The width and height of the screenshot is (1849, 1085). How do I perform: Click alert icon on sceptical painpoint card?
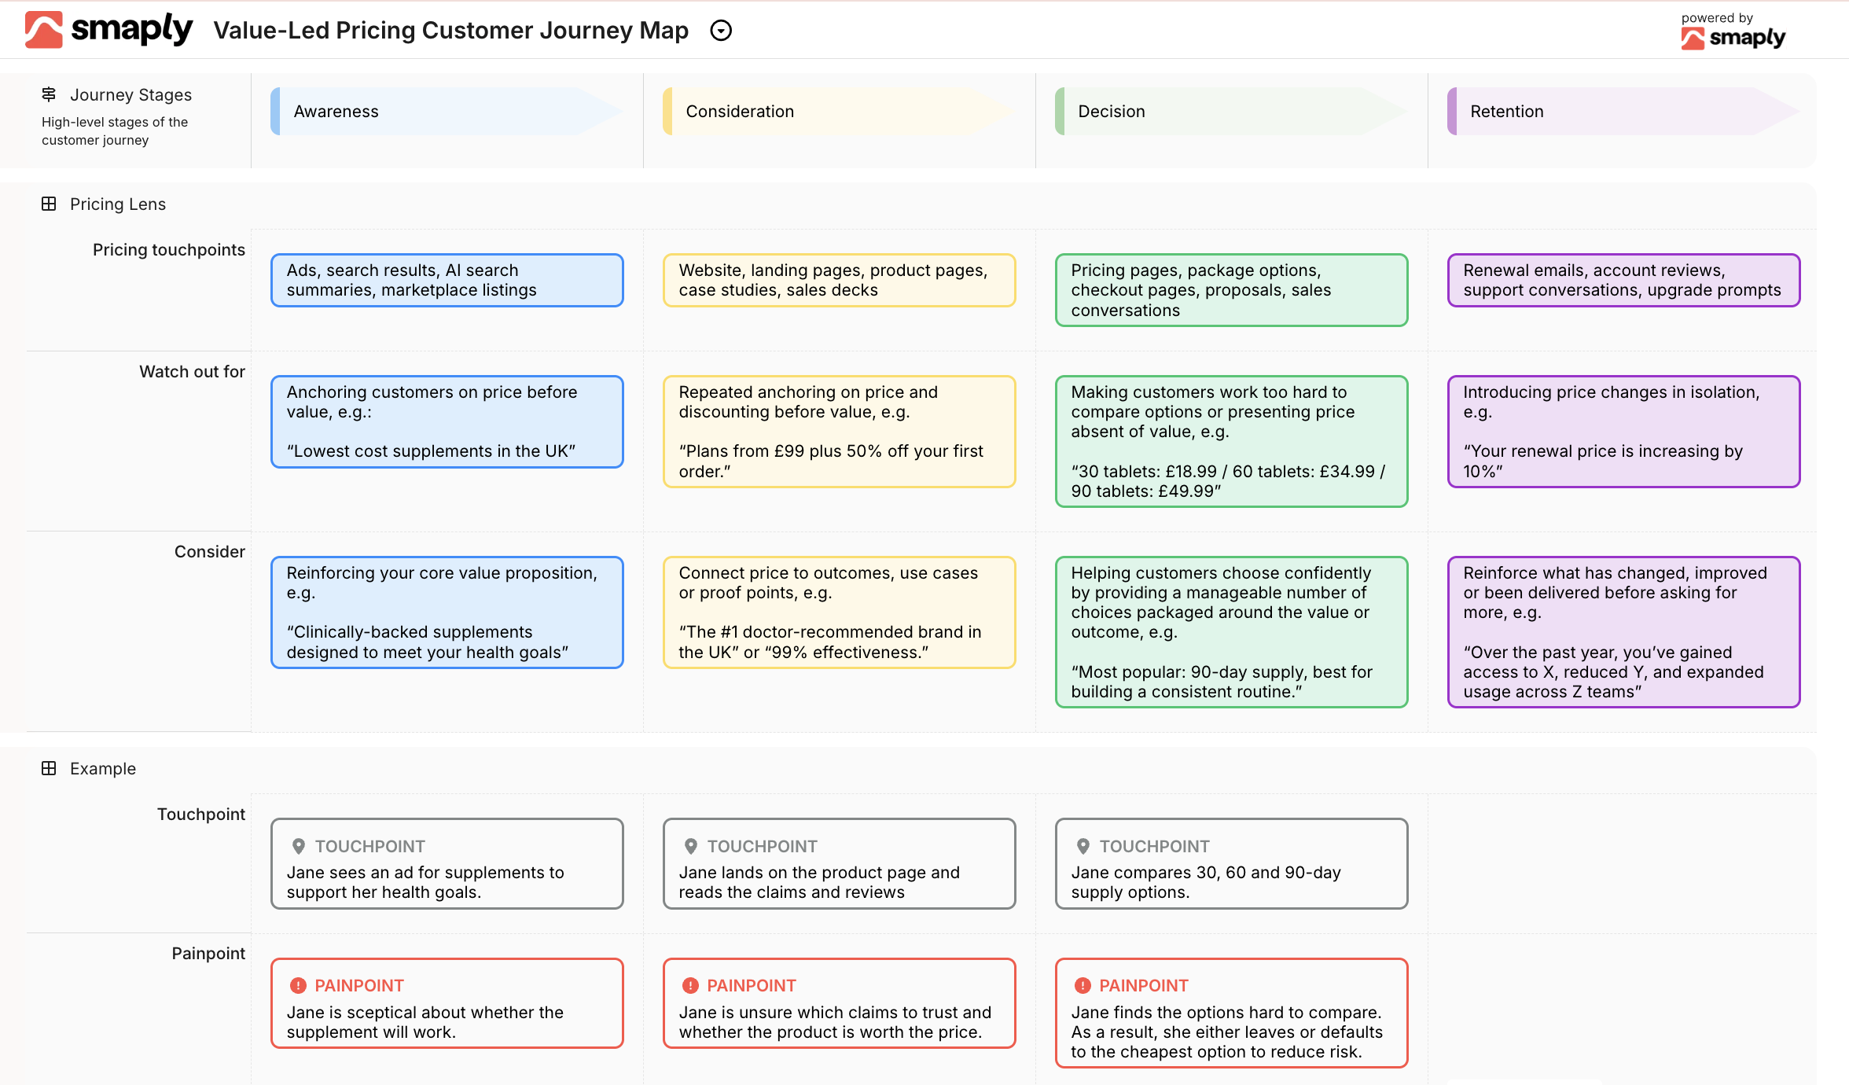(x=298, y=986)
